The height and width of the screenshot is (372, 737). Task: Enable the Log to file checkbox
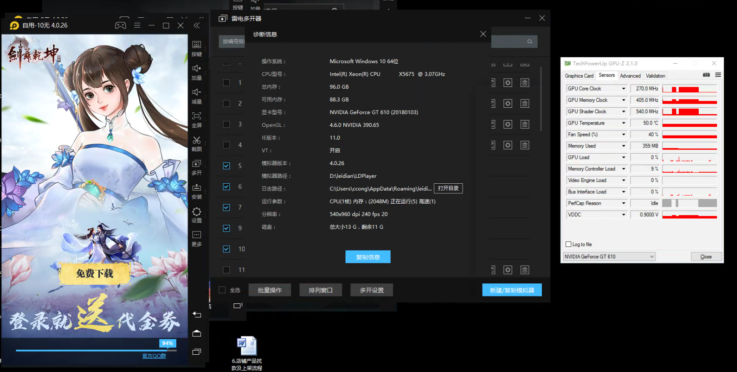point(568,244)
